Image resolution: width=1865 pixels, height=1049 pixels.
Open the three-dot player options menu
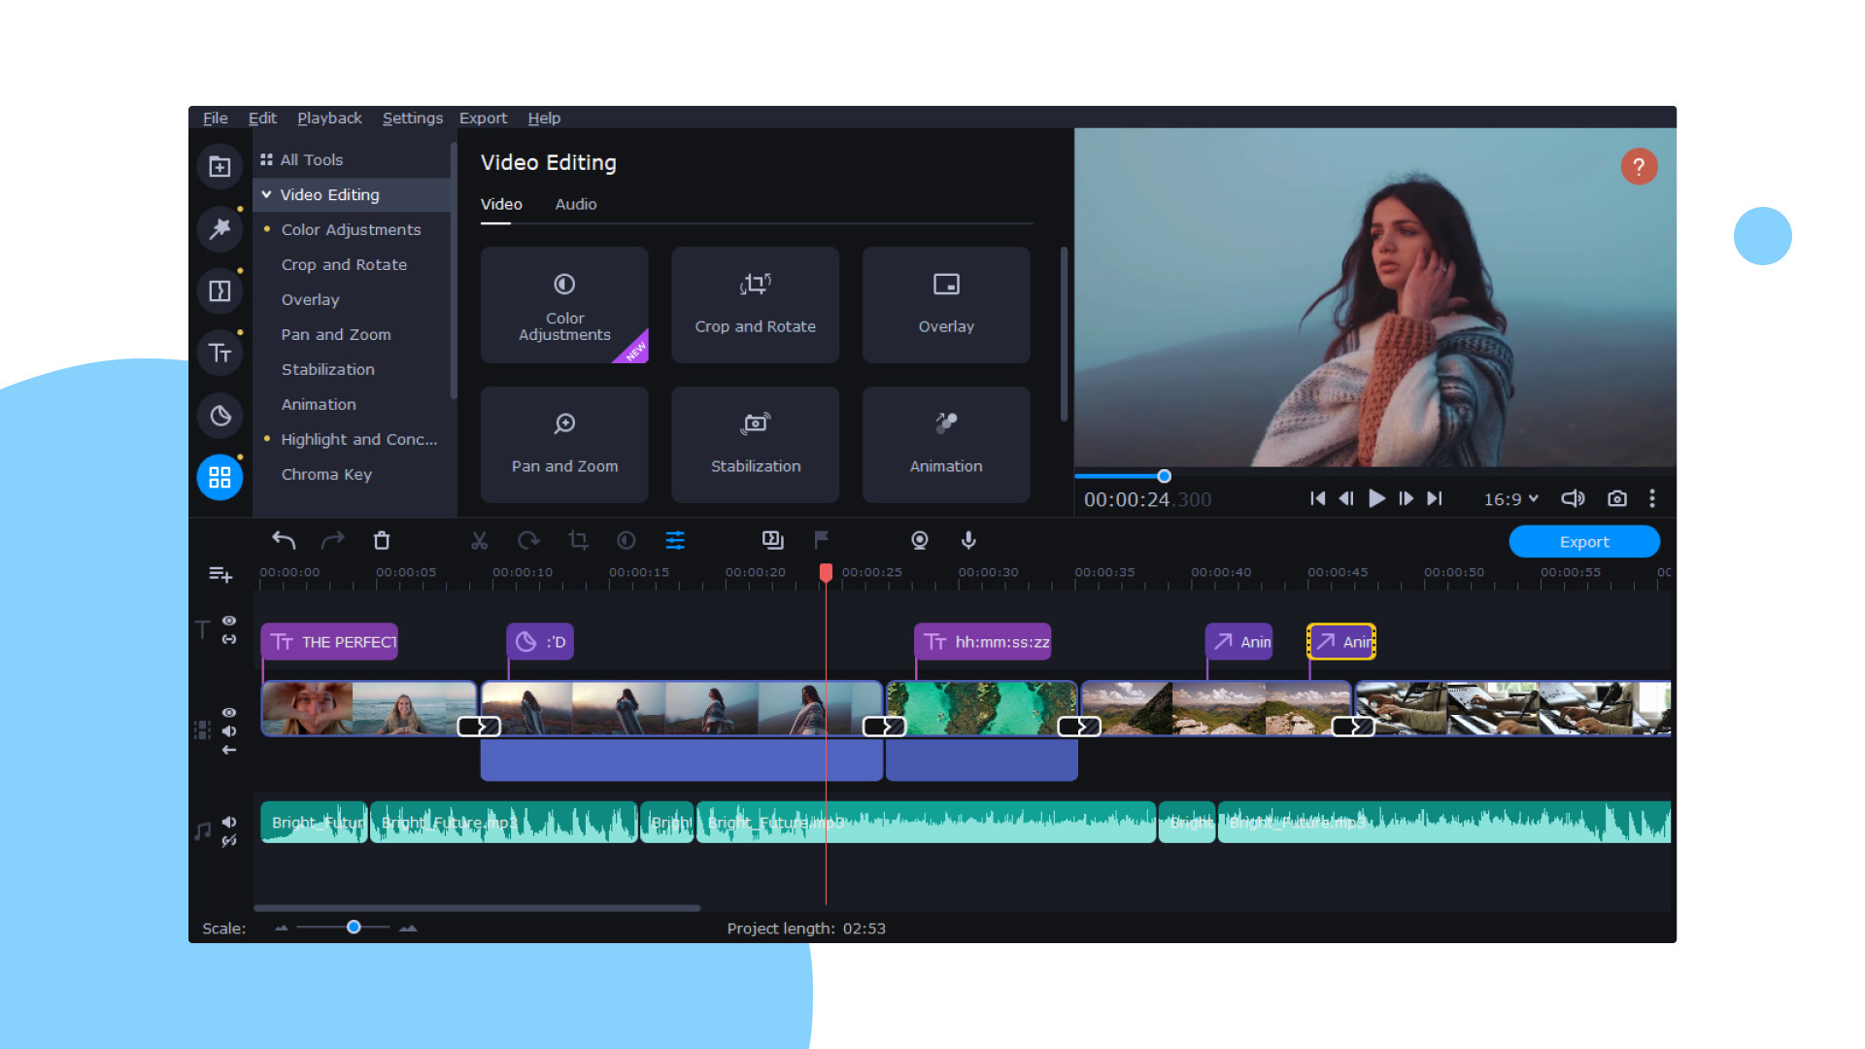(x=1652, y=498)
